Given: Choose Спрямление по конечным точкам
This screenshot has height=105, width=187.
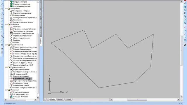Looking at the screenshot, I should point(25,81).
